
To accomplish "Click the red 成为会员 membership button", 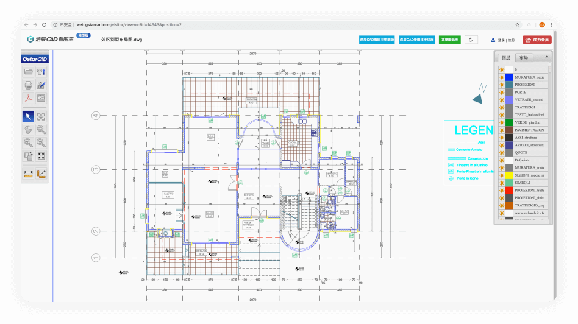I will tap(537, 40).
